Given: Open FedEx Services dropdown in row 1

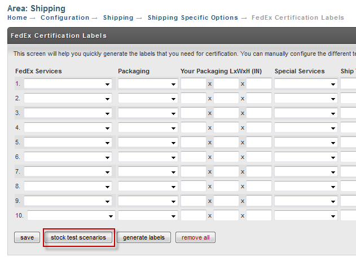Looking at the screenshot, I should click(68, 84).
